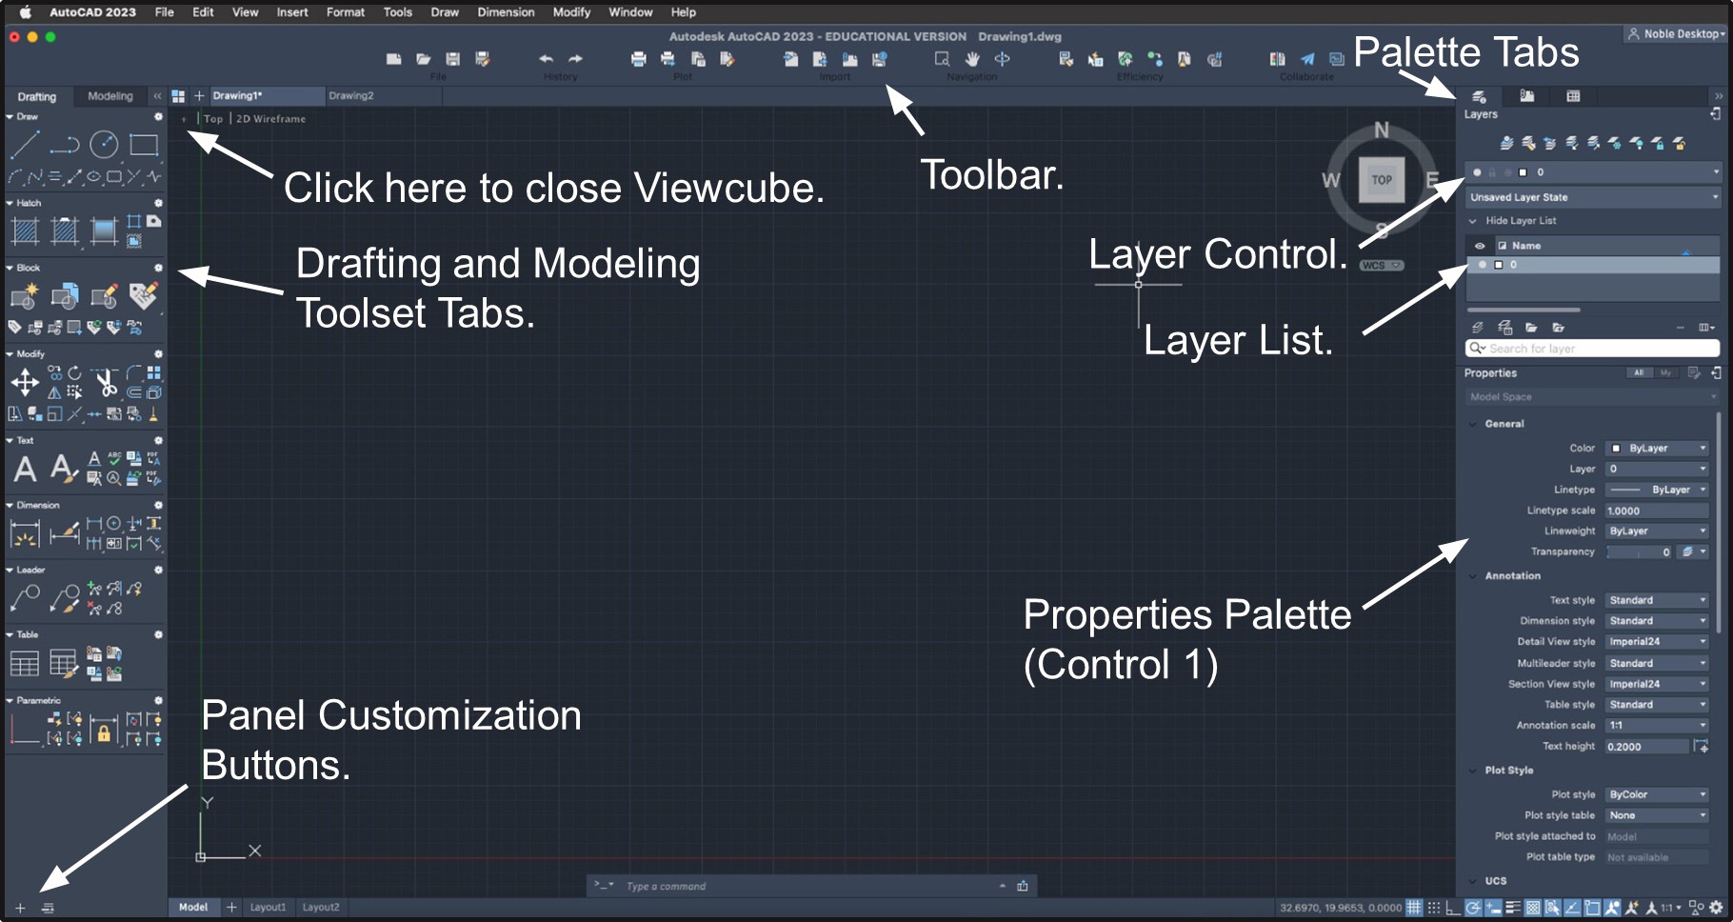Image resolution: width=1733 pixels, height=922 pixels.
Task: Select the Hatch tool
Action: pos(27,230)
